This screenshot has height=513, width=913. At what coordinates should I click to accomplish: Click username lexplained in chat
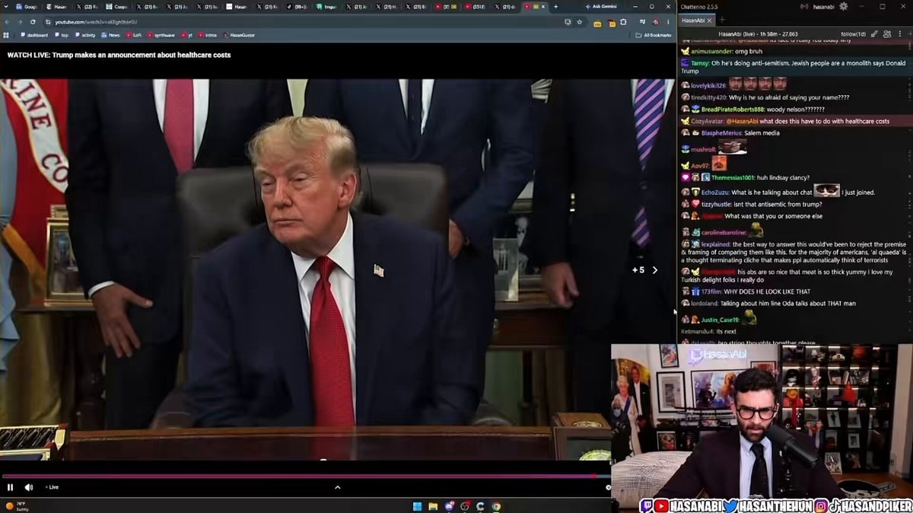715,244
